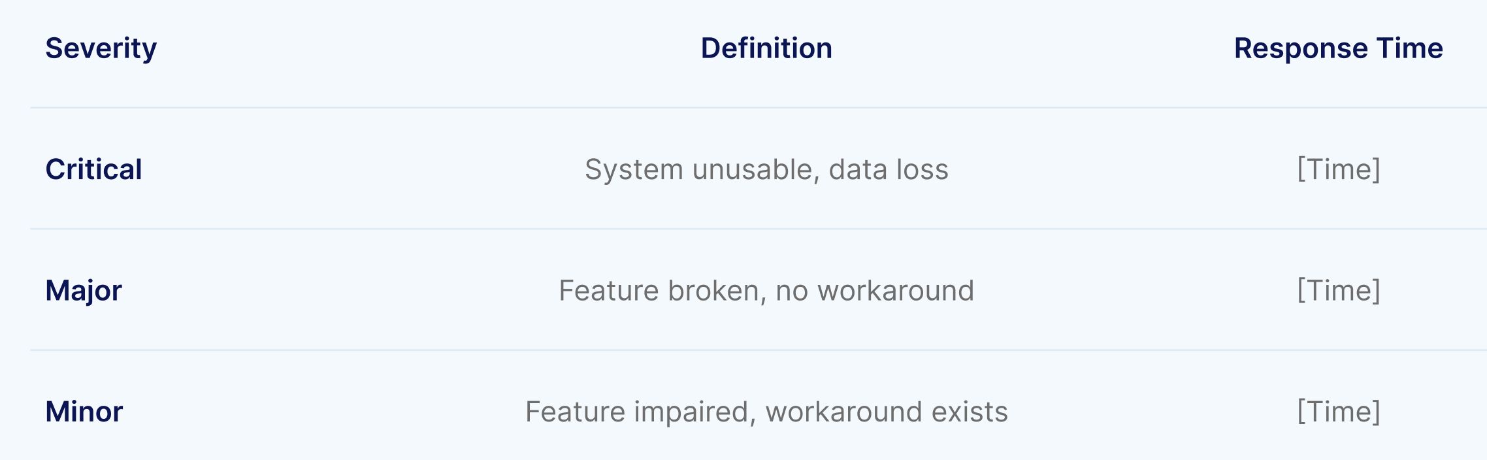1487x460 pixels.
Task: Select the Critical severity label
Action: [93, 169]
